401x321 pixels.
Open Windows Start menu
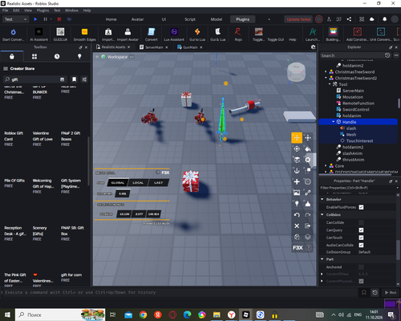(x=7, y=315)
